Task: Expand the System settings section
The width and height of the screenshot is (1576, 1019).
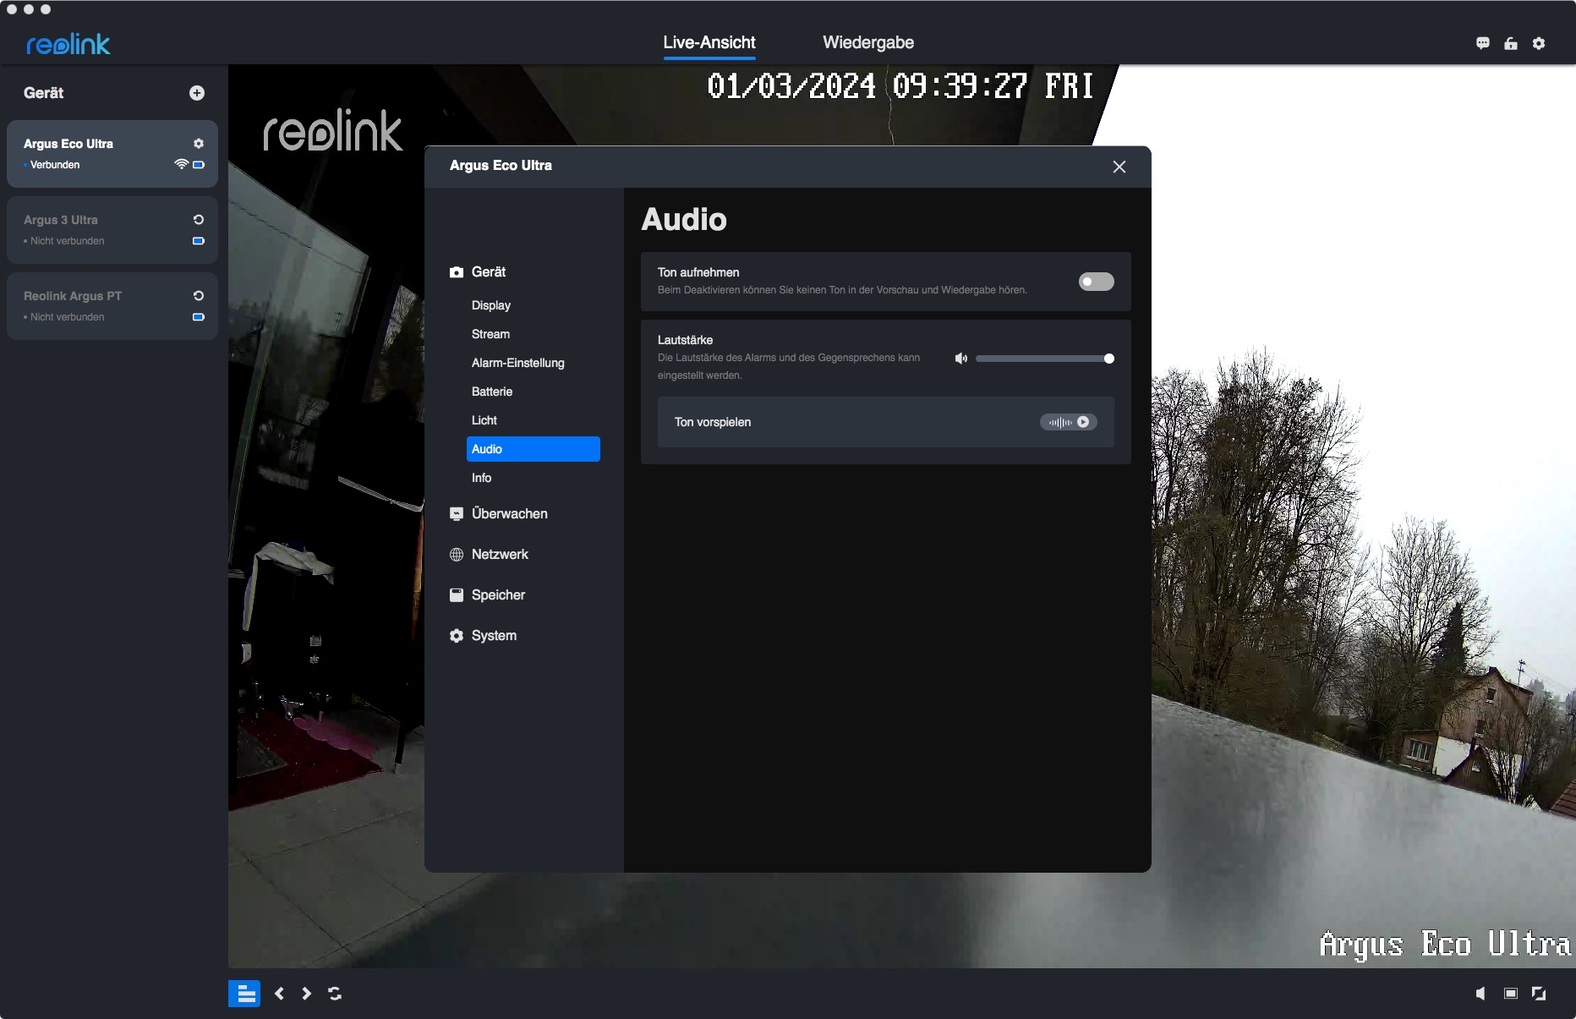Action: pyautogui.click(x=494, y=636)
